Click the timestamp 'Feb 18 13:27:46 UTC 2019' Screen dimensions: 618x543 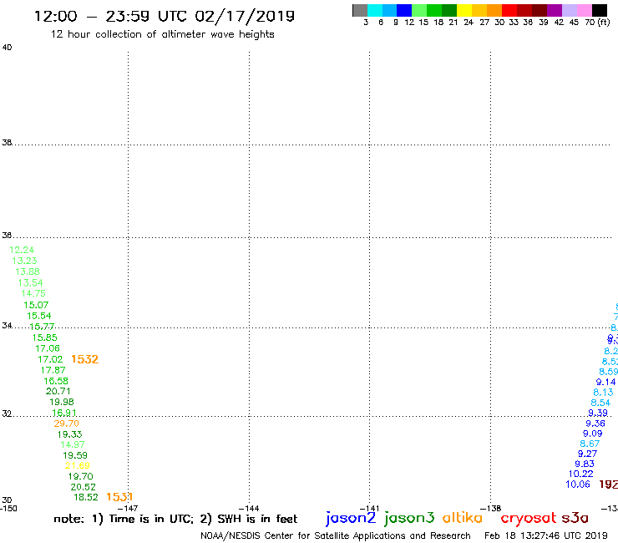point(546,535)
